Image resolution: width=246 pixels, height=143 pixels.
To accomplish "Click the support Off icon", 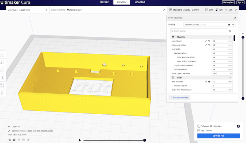I will pos(217,10).
